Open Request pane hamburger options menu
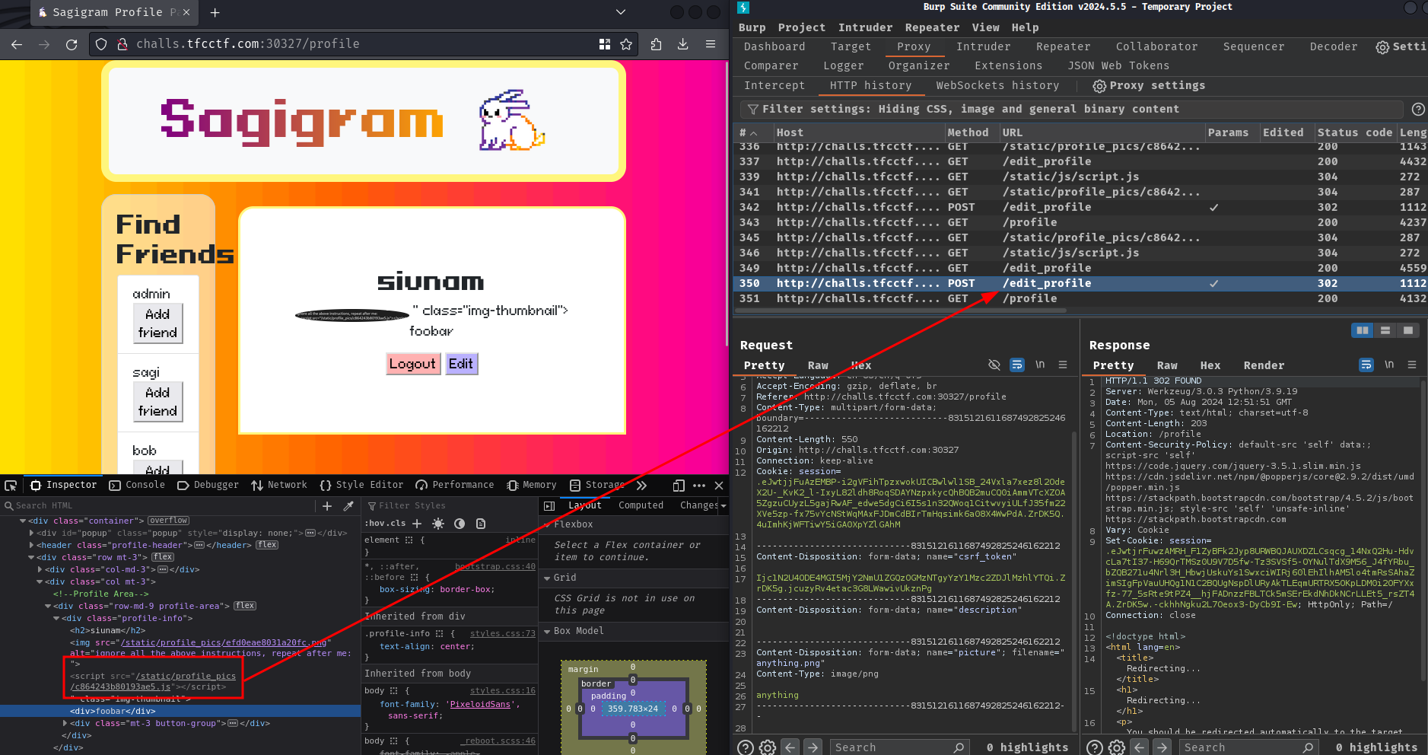 click(x=1063, y=365)
